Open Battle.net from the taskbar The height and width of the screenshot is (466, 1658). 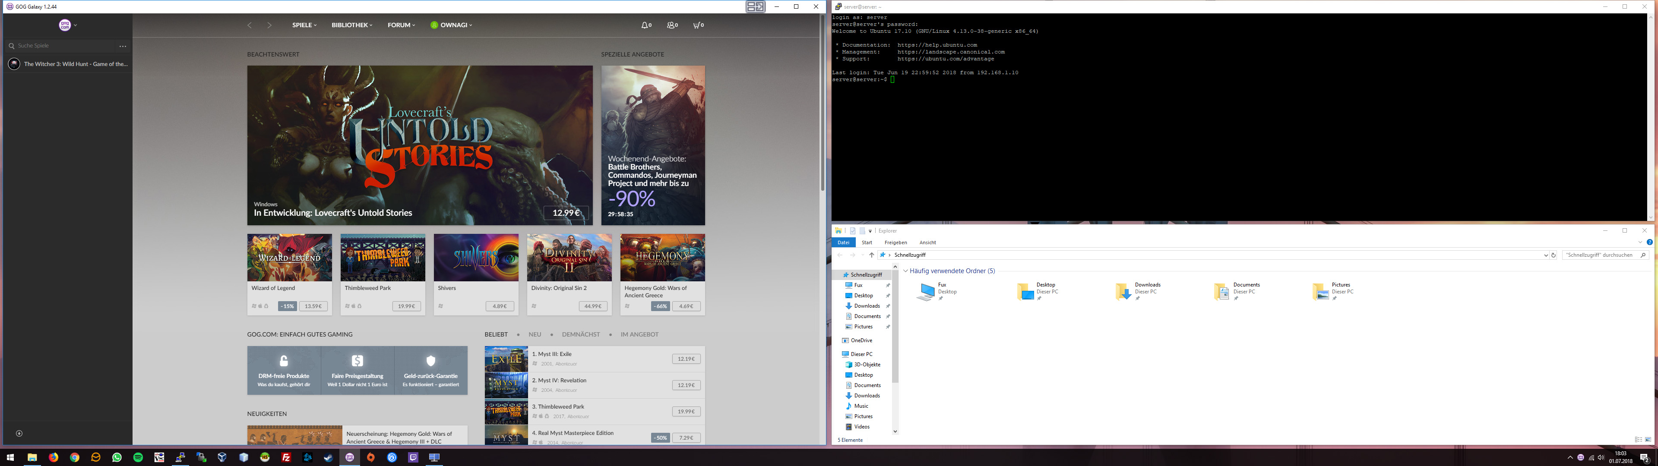308,458
